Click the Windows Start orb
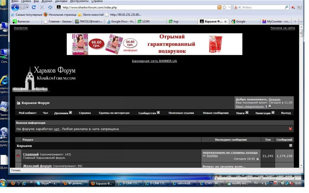This screenshot has height=193, width=309. [3, 183]
